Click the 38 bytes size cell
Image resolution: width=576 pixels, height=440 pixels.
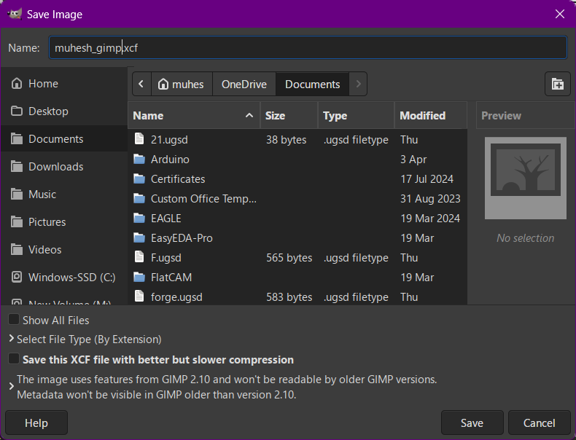286,139
